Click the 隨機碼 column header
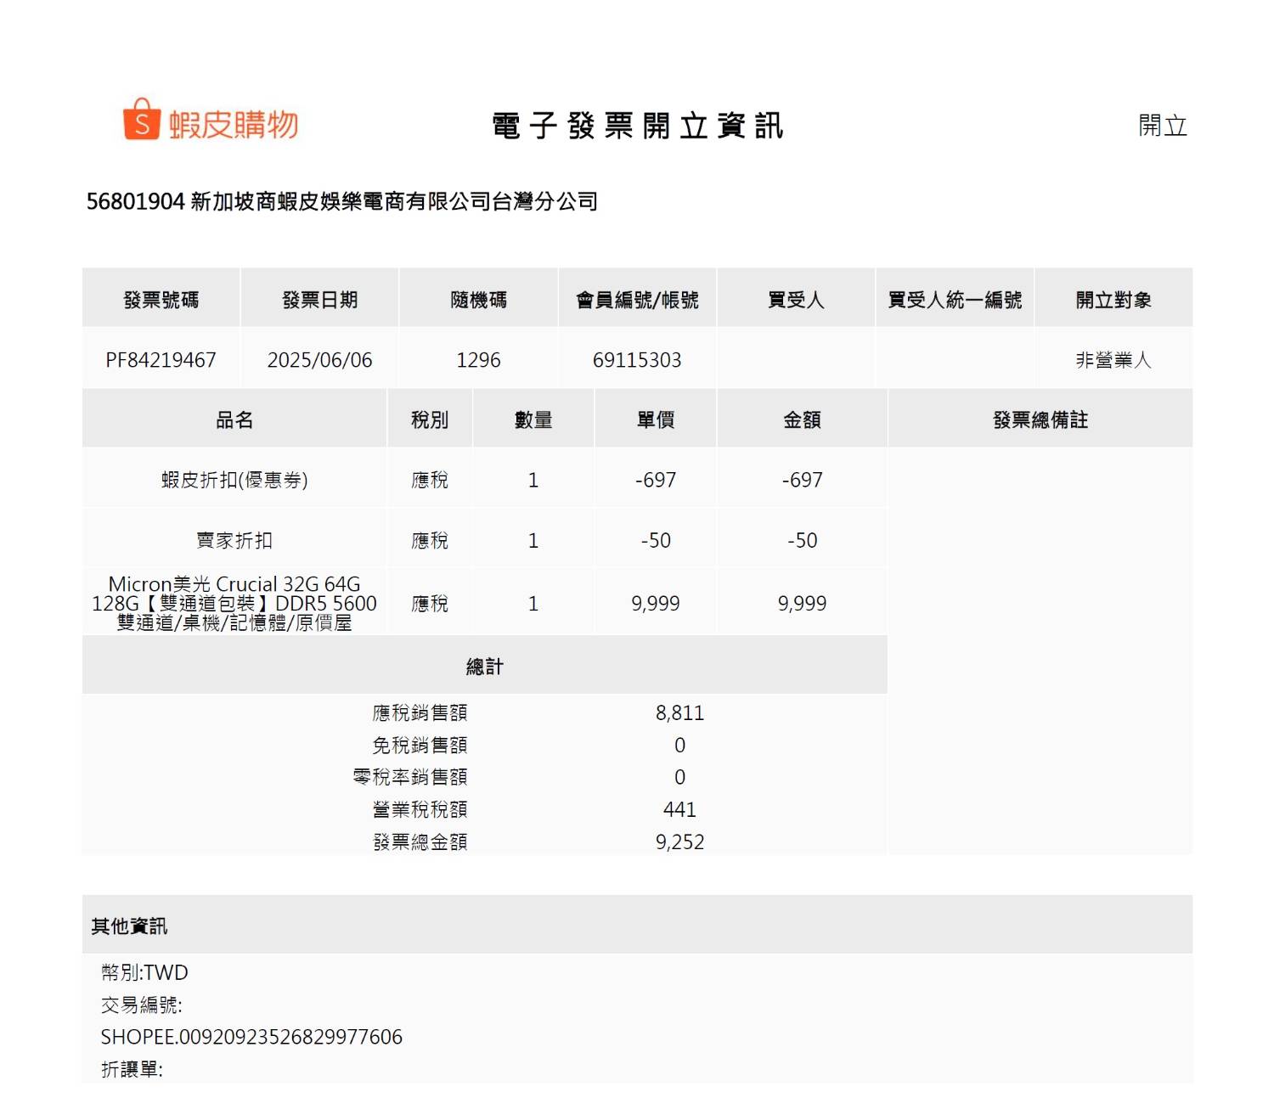Screen dimensions: 1274x1109 point(479,300)
